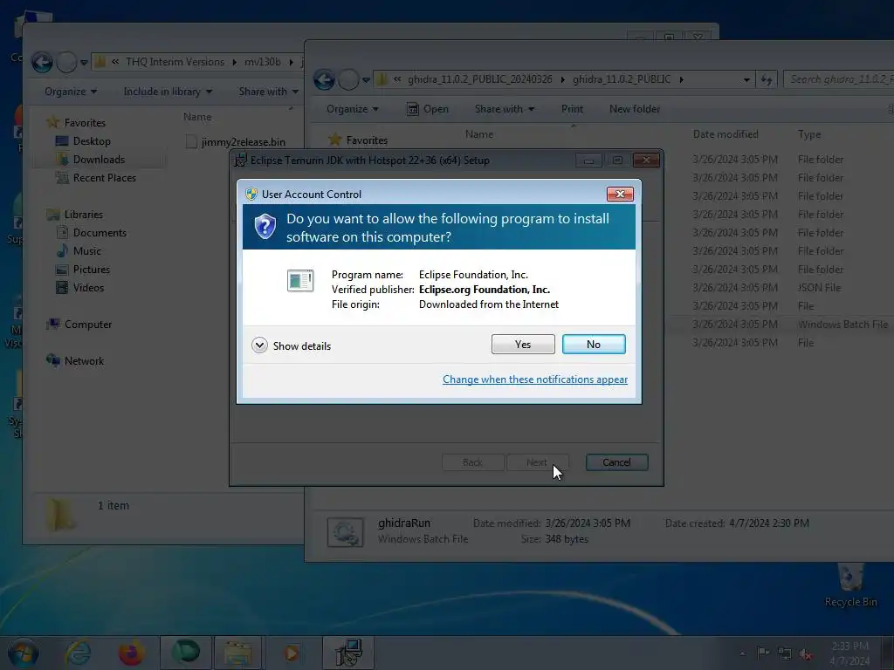
Task: Click muted volume icon in system tray
Action: click(x=806, y=653)
